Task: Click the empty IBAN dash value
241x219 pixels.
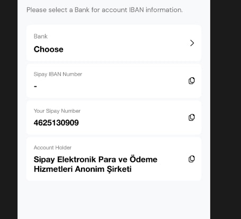Action: (35, 86)
